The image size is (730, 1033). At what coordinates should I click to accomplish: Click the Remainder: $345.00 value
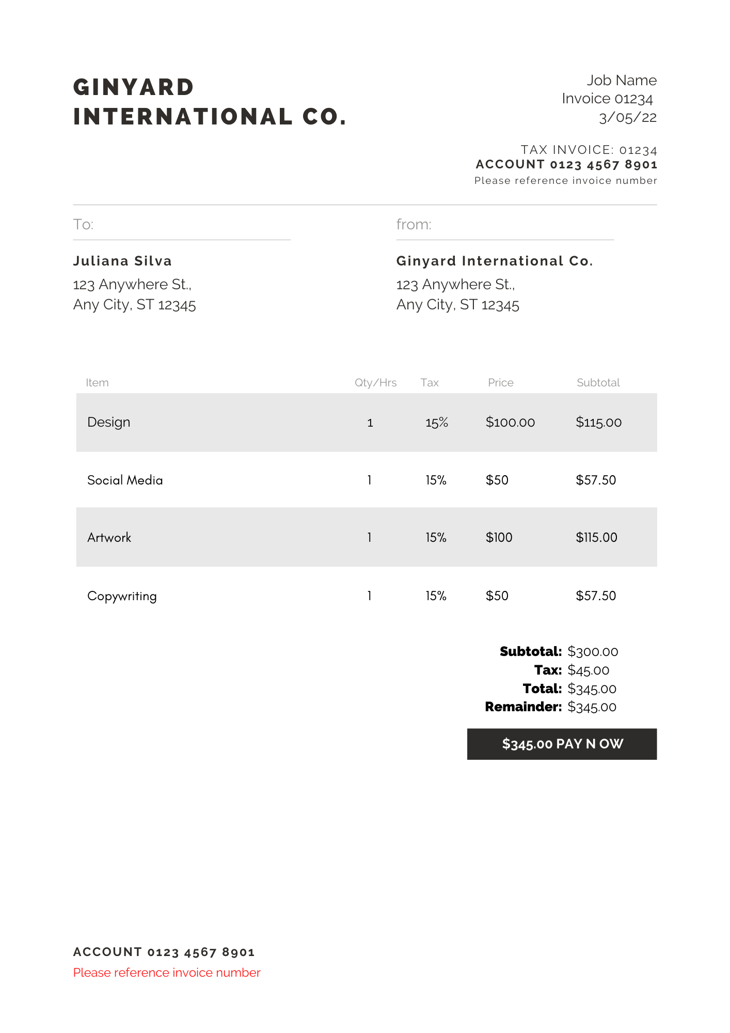point(592,707)
